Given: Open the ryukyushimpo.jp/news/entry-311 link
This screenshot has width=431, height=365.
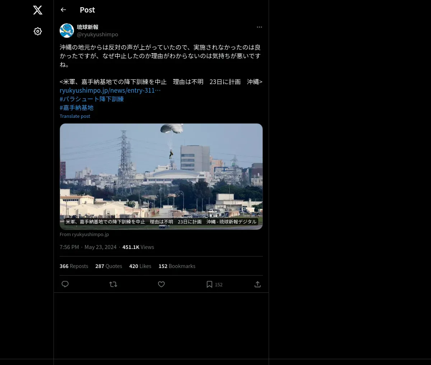Looking at the screenshot, I should pos(110,90).
